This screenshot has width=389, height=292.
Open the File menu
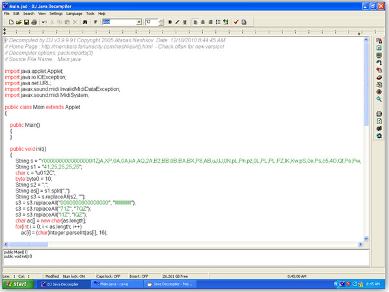pos(7,14)
